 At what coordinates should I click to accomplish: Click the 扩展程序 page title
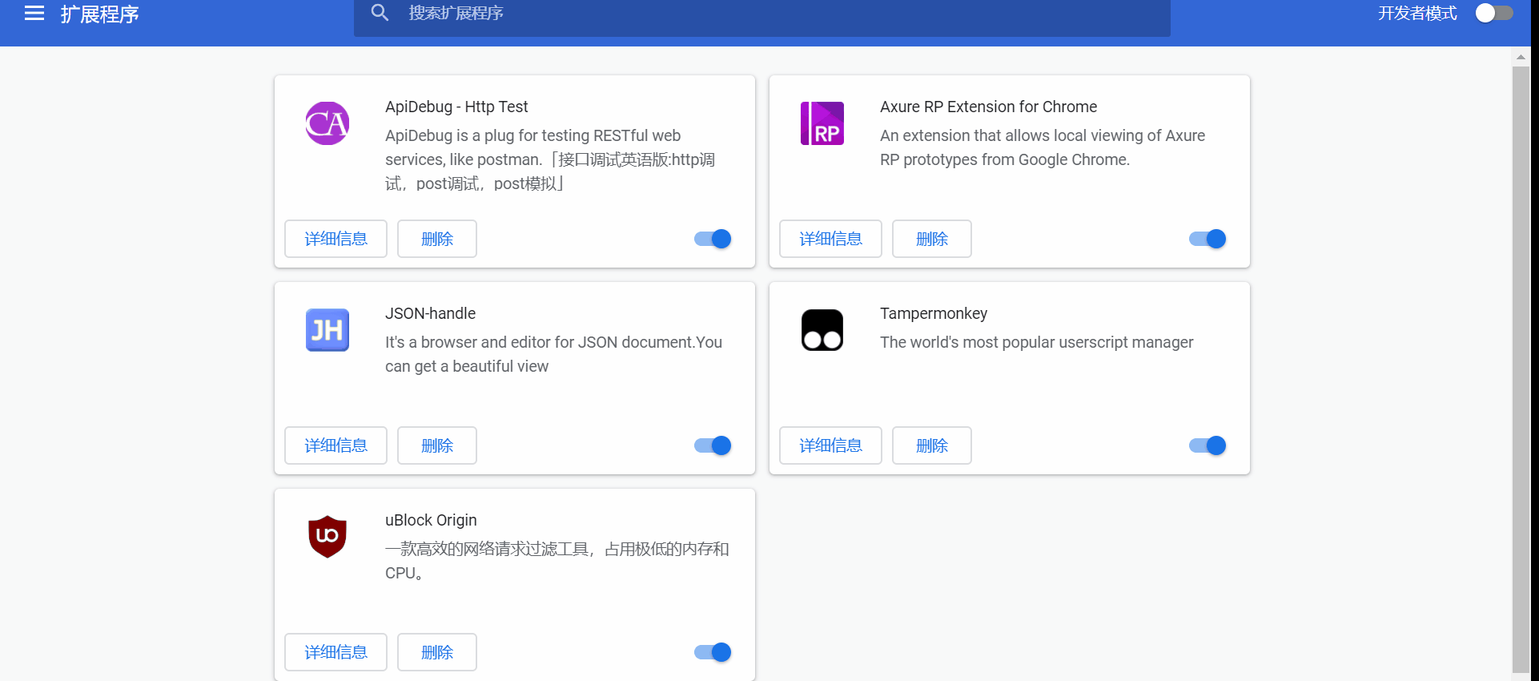(x=99, y=14)
